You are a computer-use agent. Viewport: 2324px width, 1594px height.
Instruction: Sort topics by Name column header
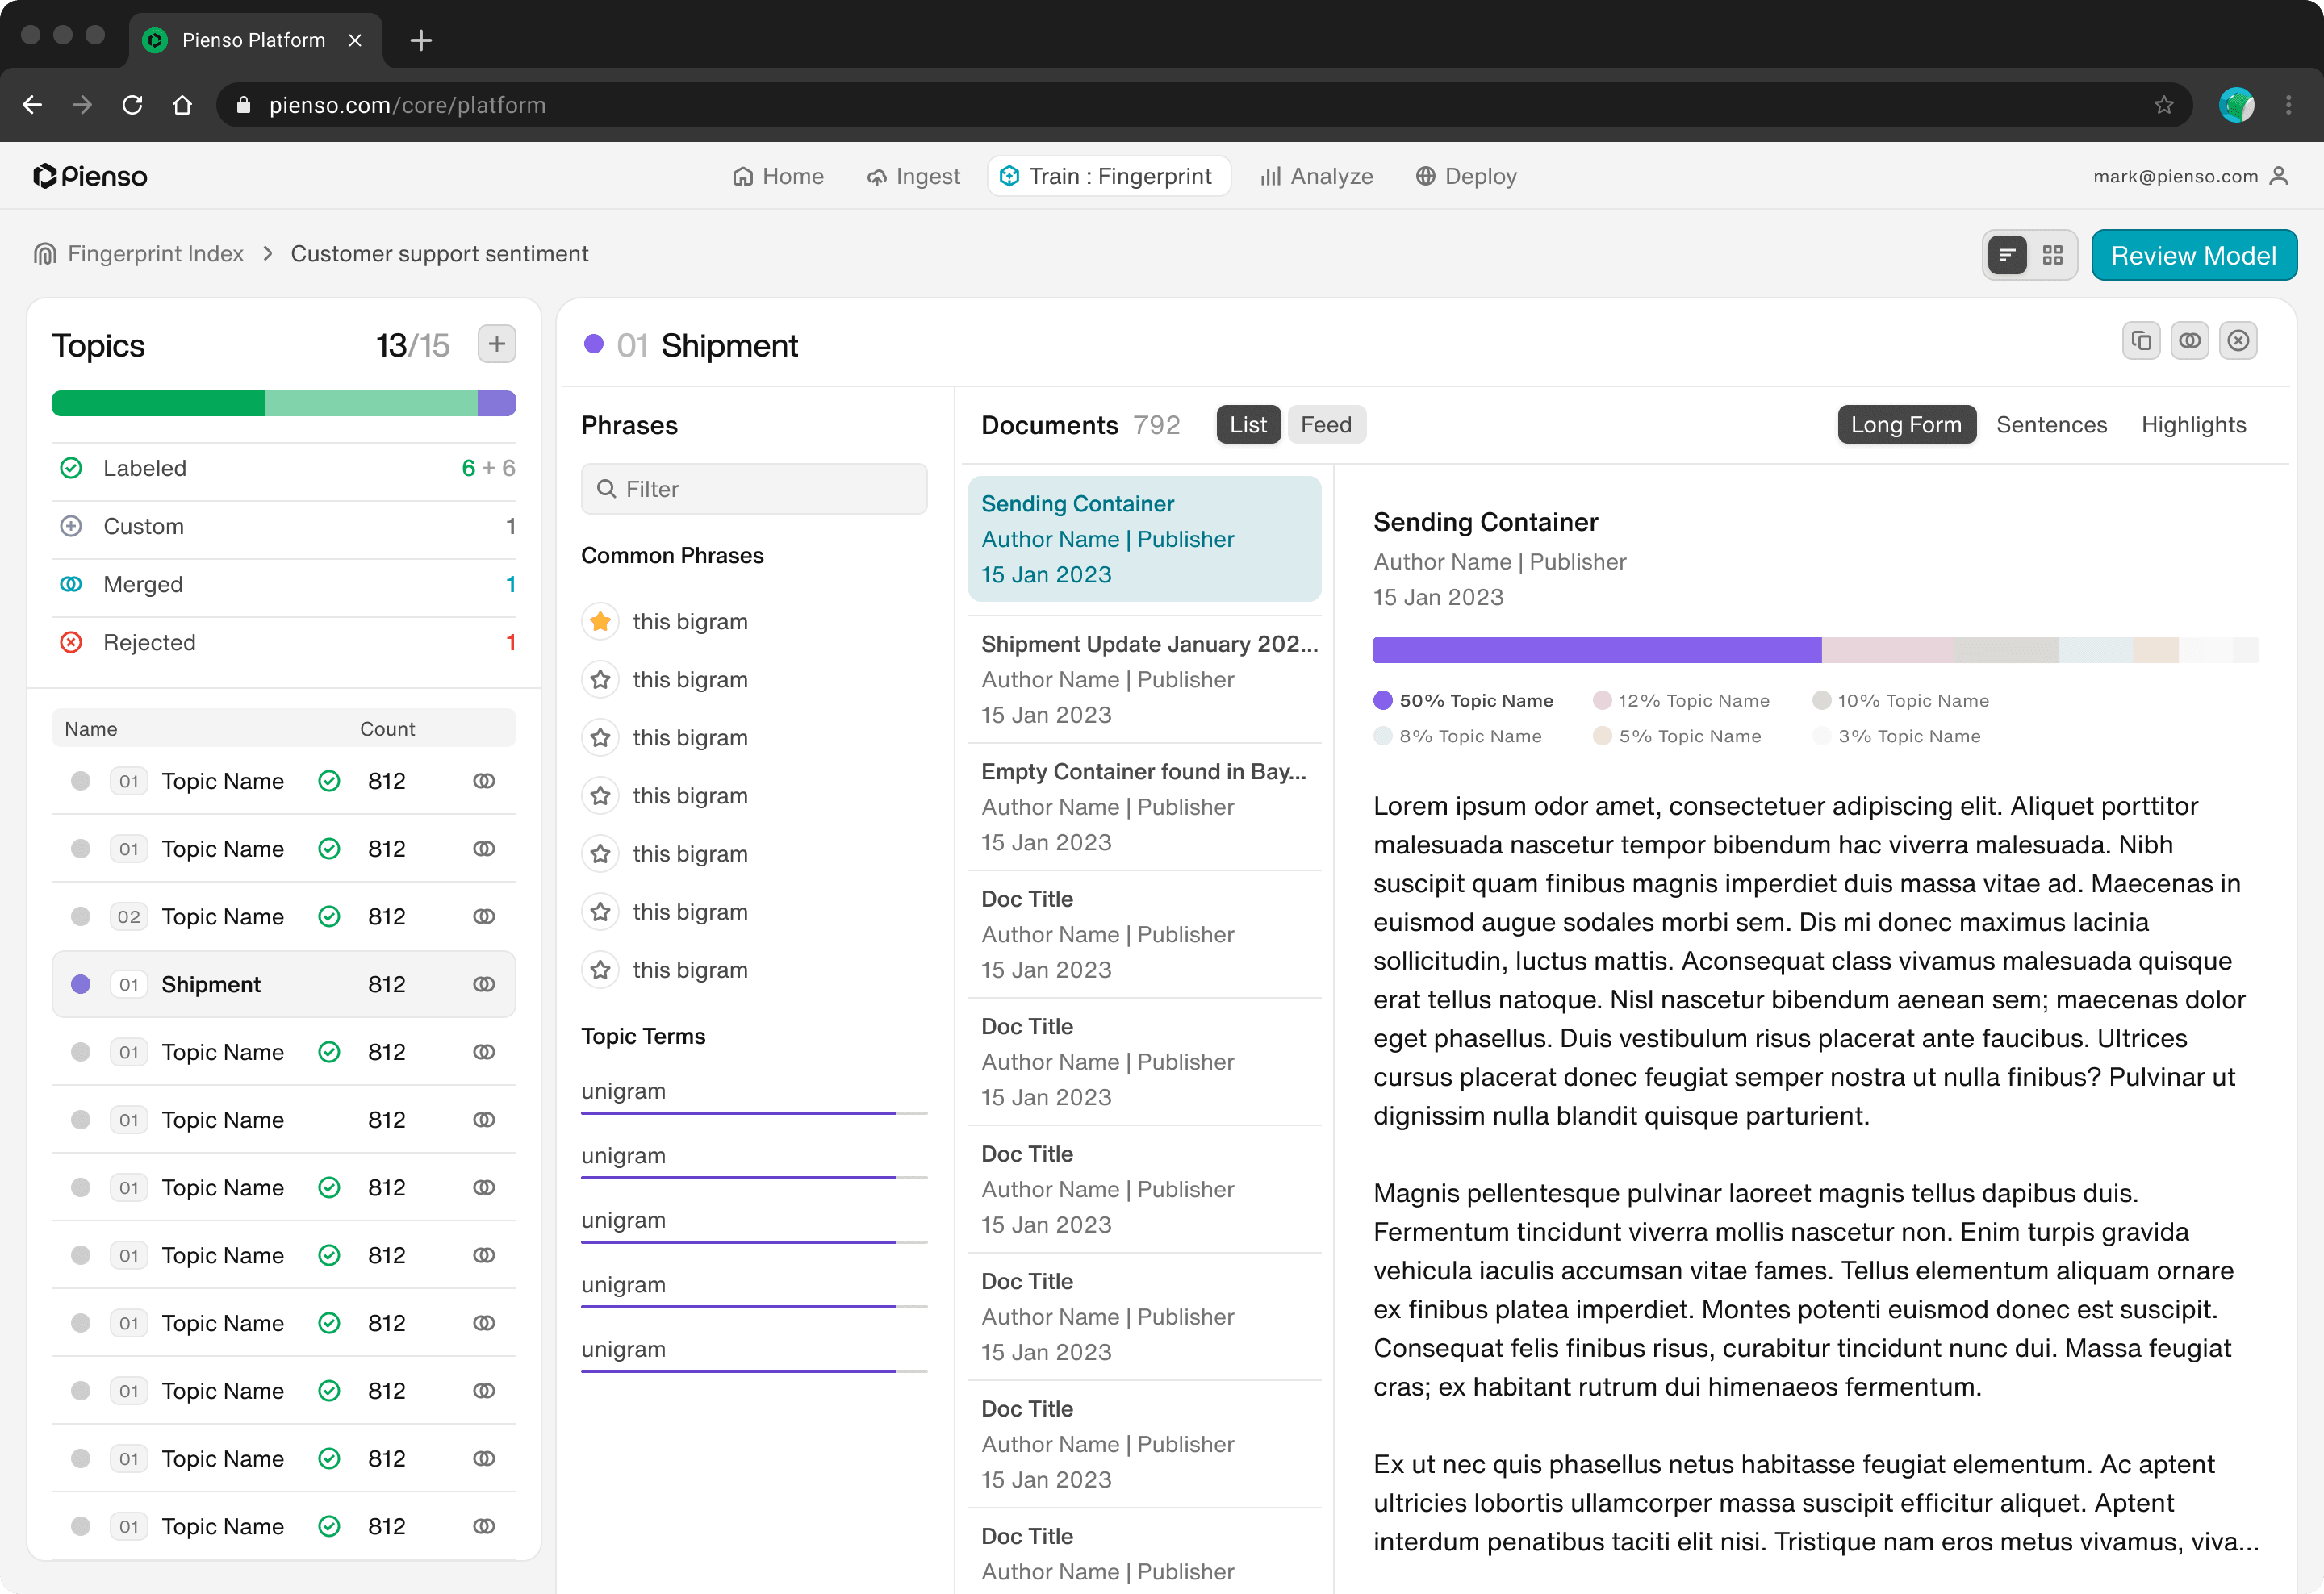(91, 729)
